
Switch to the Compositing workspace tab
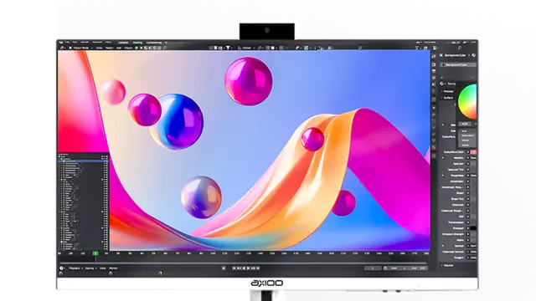tap(154, 43)
